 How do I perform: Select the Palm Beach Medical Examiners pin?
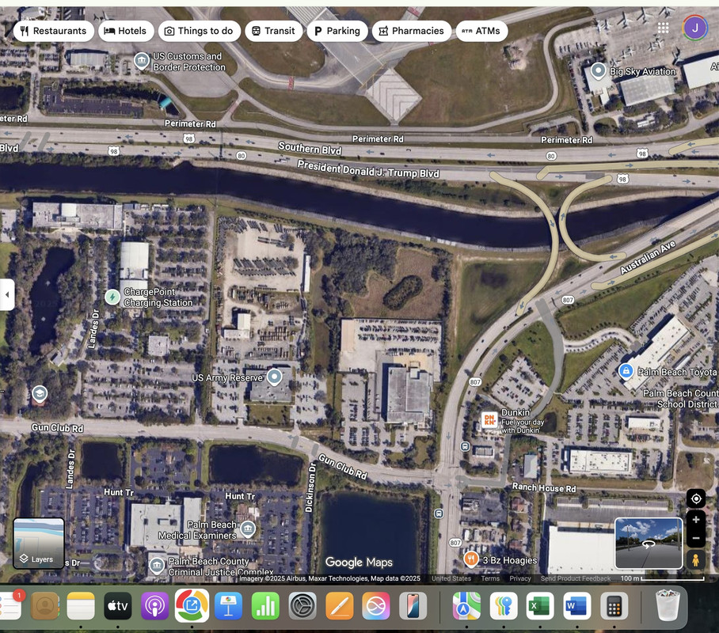pyautogui.click(x=248, y=529)
